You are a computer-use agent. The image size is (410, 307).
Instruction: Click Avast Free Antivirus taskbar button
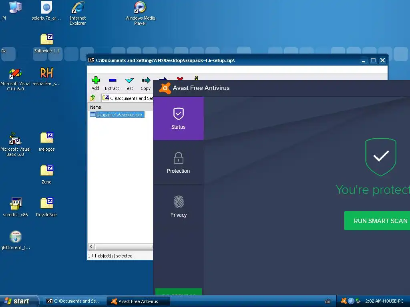pos(139,301)
